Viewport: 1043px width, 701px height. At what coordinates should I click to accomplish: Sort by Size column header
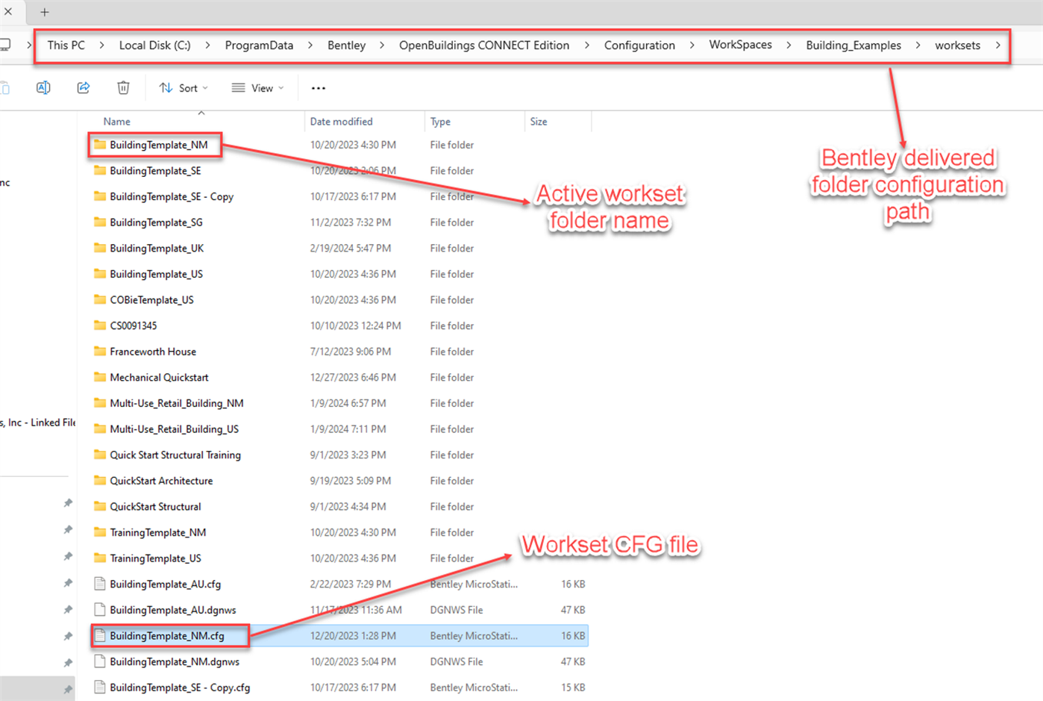click(x=539, y=122)
